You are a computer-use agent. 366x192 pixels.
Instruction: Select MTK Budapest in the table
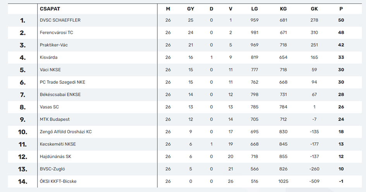click(55, 119)
